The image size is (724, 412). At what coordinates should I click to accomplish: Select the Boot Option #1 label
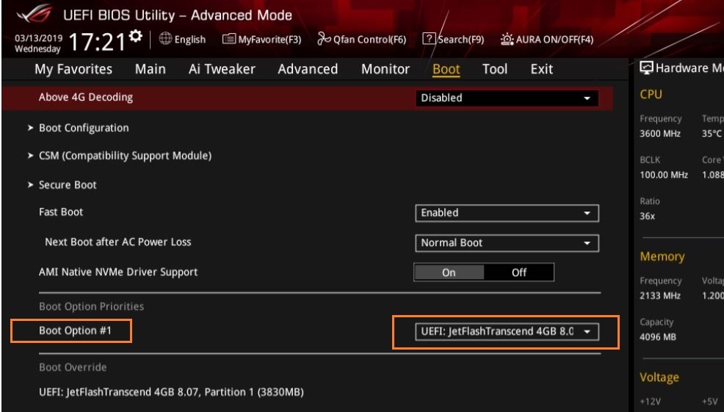[x=75, y=330]
